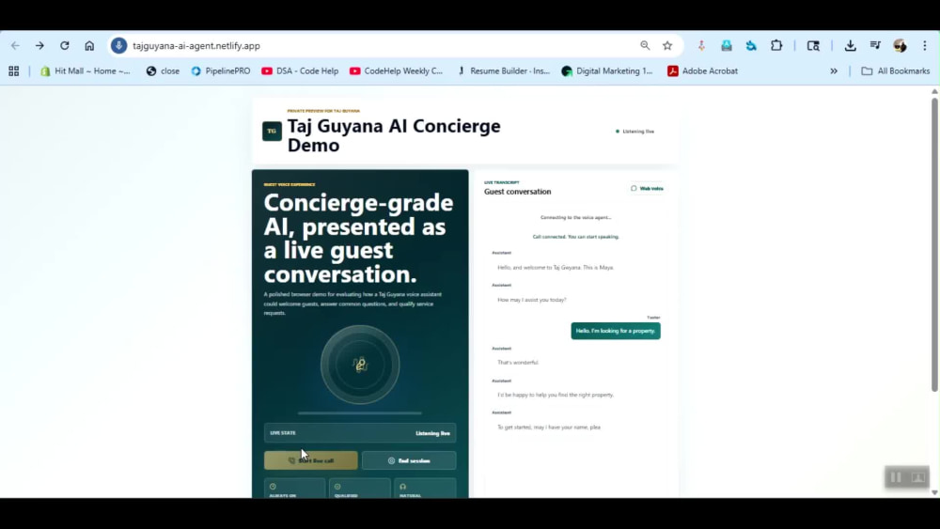The width and height of the screenshot is (940, 529).
Task: Reload the current page
Action: tap(64, 45)
